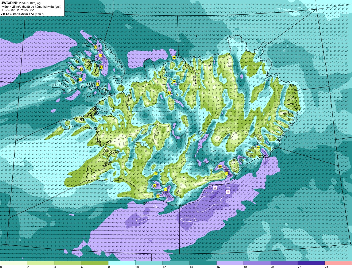Click the legend tick label 24

[326, 267]
